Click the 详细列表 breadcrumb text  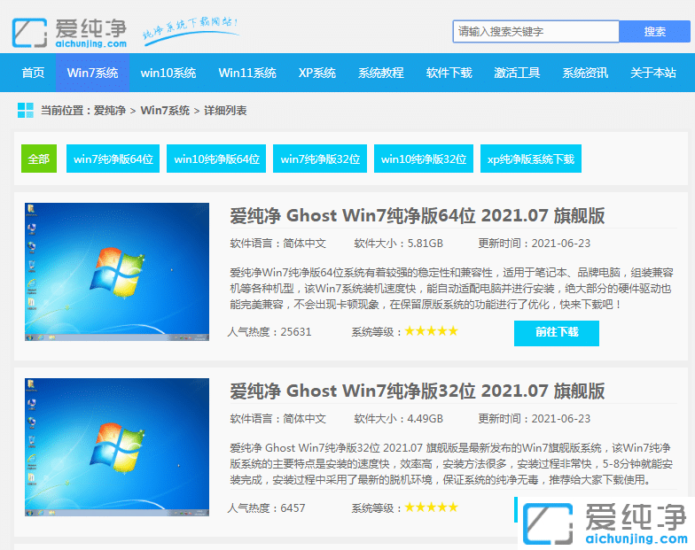[x=225, y=110]
